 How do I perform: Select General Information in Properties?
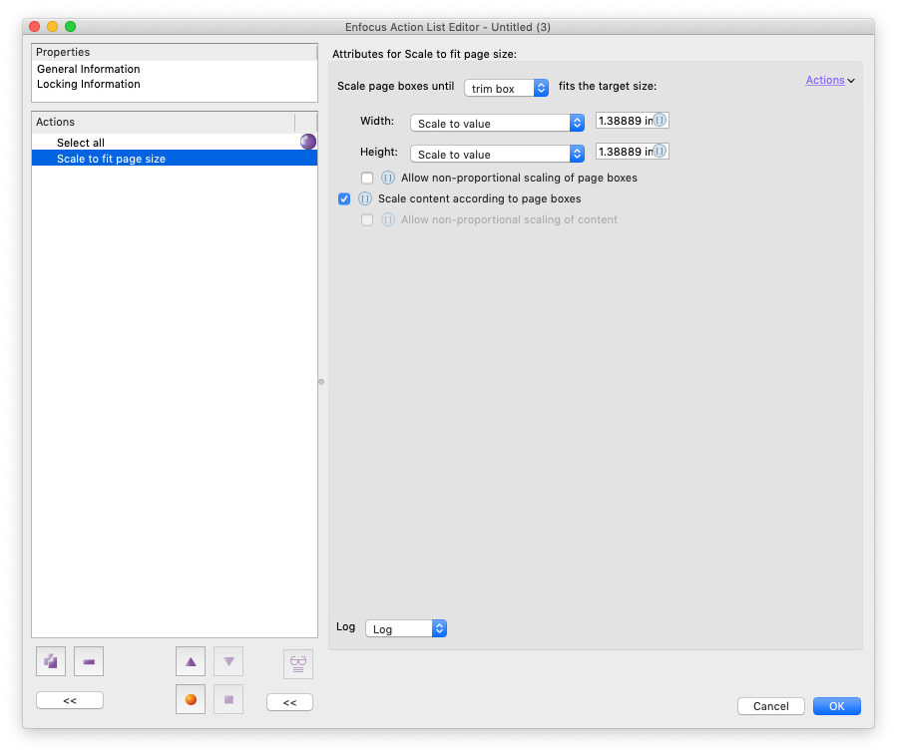pyautogui.click(x=89, y=69)
